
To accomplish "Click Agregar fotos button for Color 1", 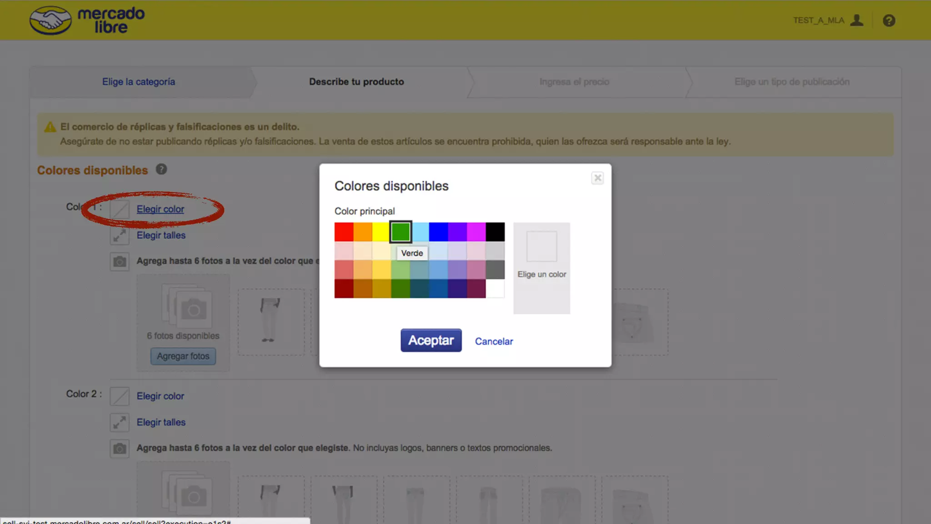I will (x=183, y=356).
